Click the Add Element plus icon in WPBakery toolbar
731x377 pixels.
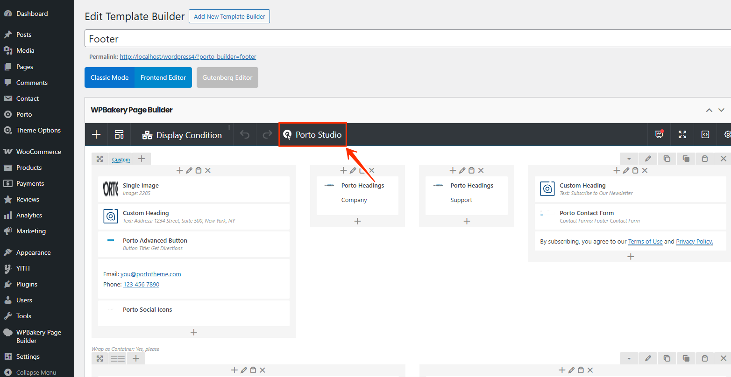point(96,135)
